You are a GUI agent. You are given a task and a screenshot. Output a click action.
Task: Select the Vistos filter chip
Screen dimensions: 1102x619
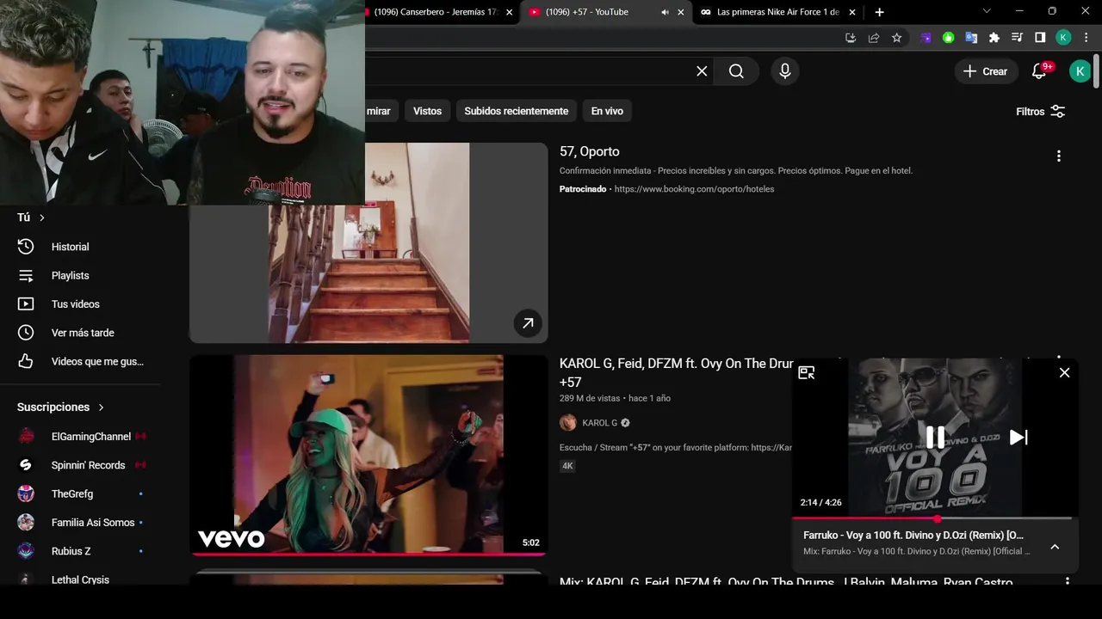427,111
